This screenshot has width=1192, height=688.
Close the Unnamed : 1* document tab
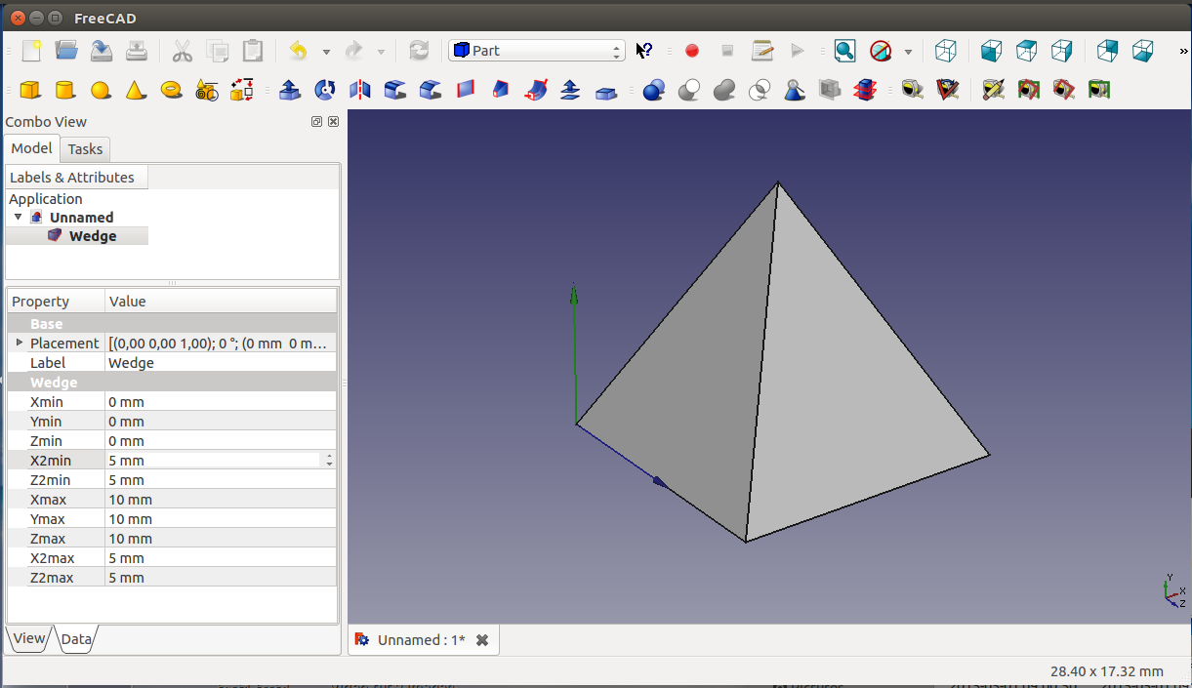point(481,640)
